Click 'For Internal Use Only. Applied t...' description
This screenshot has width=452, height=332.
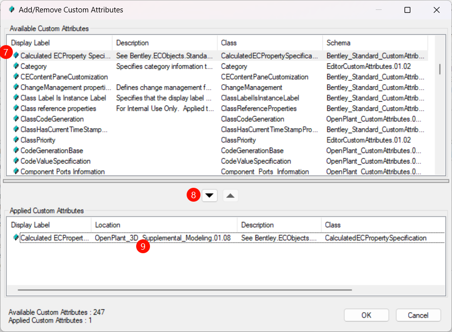[x=165, y=109]
